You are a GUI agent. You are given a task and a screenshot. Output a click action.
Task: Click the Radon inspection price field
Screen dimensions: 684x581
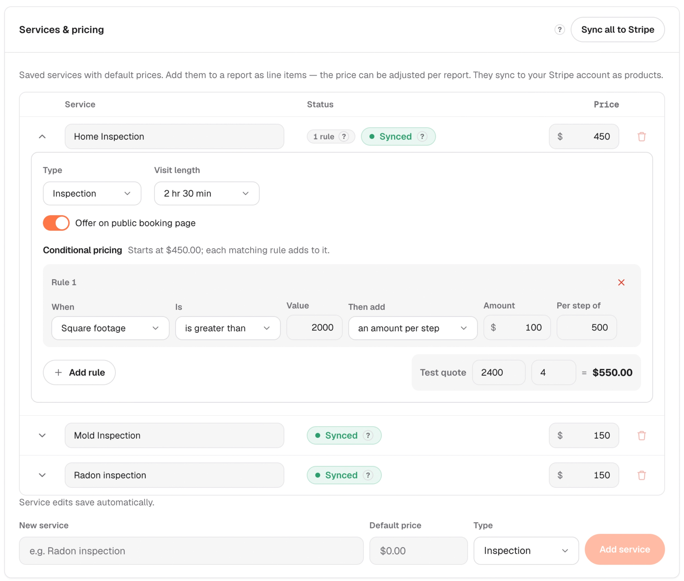tap(584, 475)
